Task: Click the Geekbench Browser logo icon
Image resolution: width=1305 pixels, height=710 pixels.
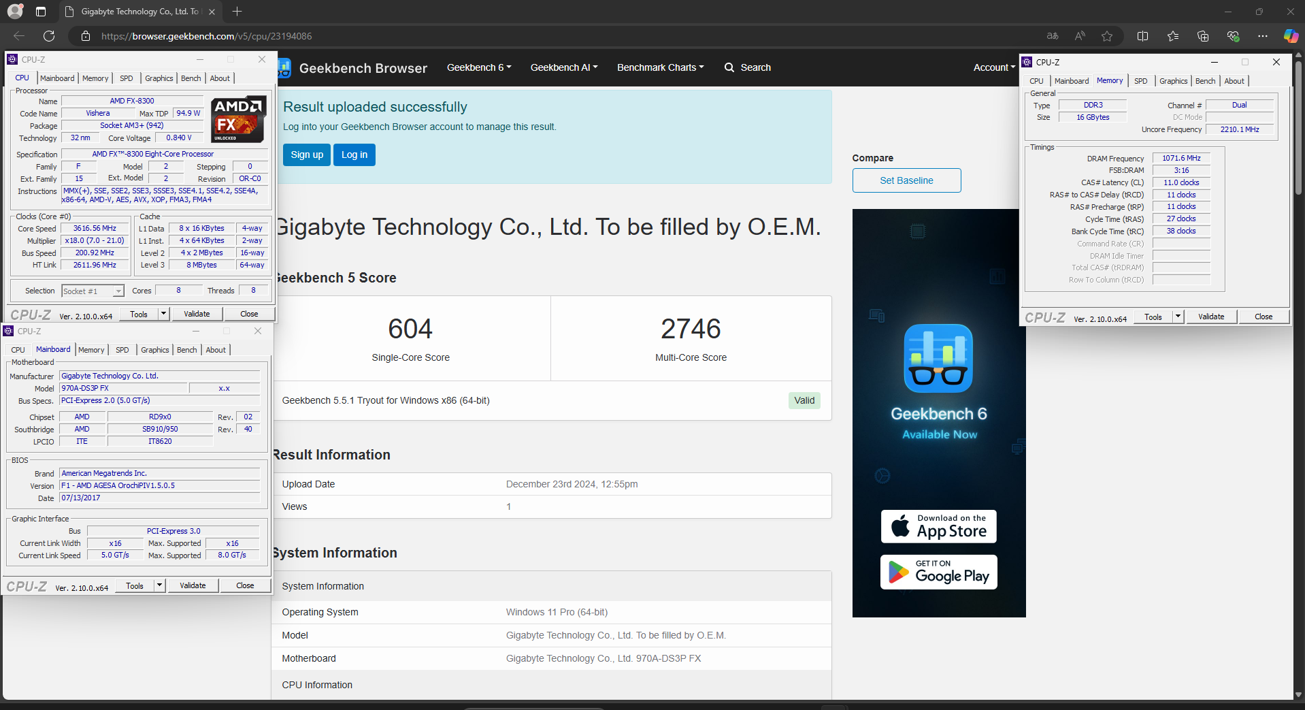Action: click(x=284, y=67)
